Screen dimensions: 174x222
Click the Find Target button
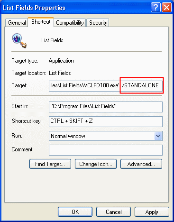coord(50,164)
